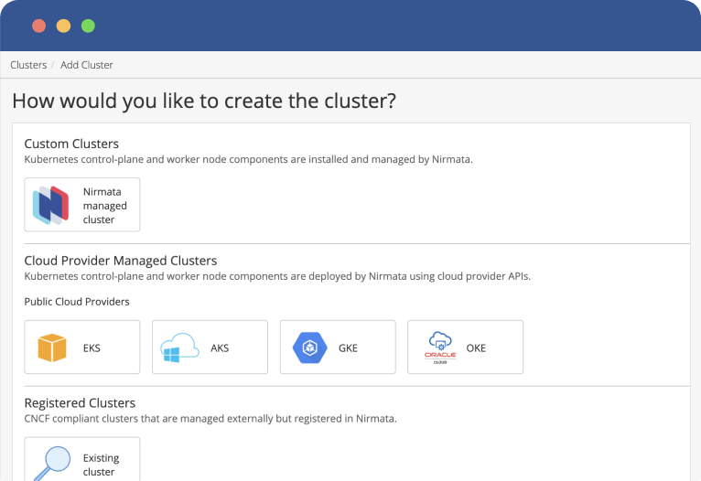Choose the EKS label text

(92, 347)
